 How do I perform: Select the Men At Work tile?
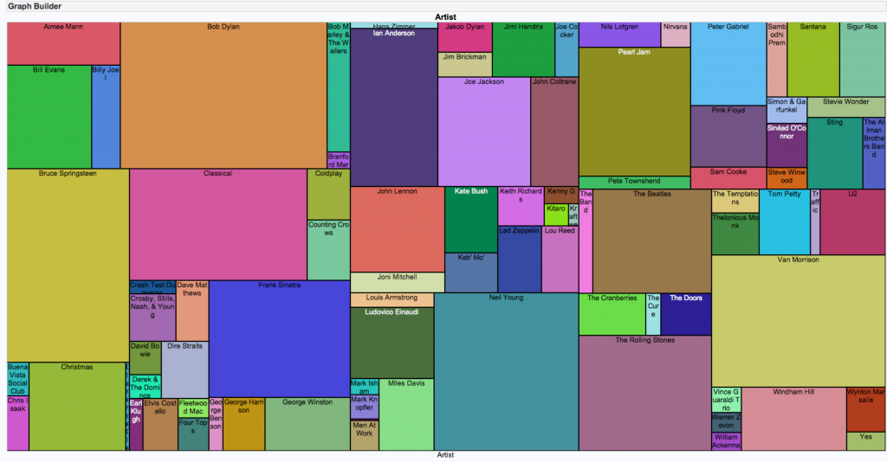(365, 435)
